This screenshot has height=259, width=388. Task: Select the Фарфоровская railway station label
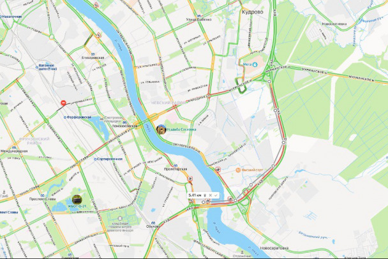pos(77,117)
